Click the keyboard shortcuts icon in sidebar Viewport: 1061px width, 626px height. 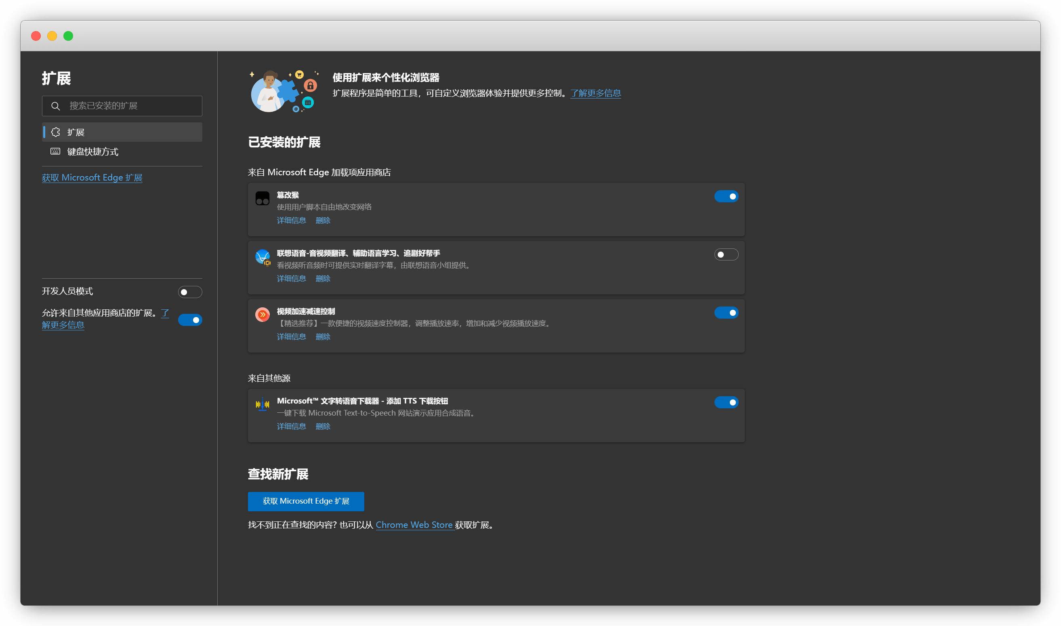[55, 151]
